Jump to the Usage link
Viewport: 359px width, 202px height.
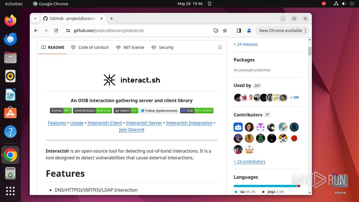pyautogui.click(x=77, y=123)
